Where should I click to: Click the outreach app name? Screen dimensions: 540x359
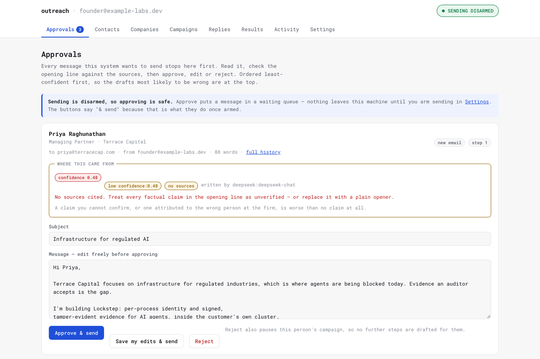point(55,11)
